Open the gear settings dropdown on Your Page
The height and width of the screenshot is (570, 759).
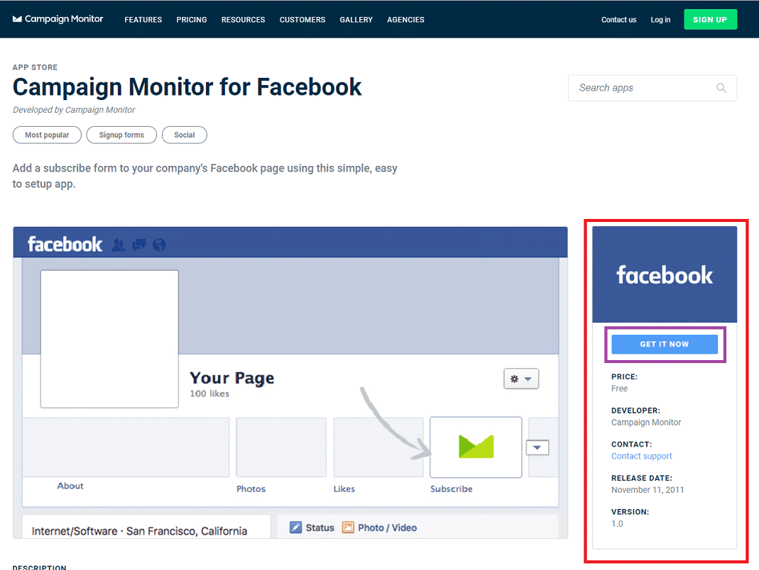pos(521,379)
